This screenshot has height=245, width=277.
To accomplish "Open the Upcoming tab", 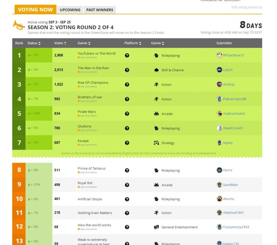I will [x=70, y=10].
